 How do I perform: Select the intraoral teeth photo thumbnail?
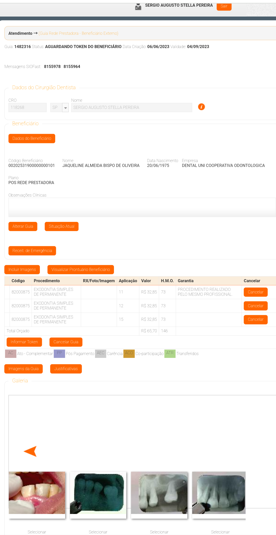pos(37,493)
